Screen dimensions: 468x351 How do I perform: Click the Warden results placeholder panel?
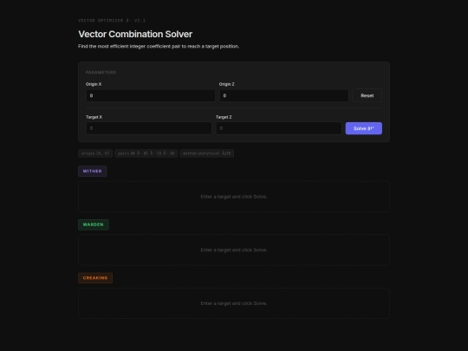[234, 250]
